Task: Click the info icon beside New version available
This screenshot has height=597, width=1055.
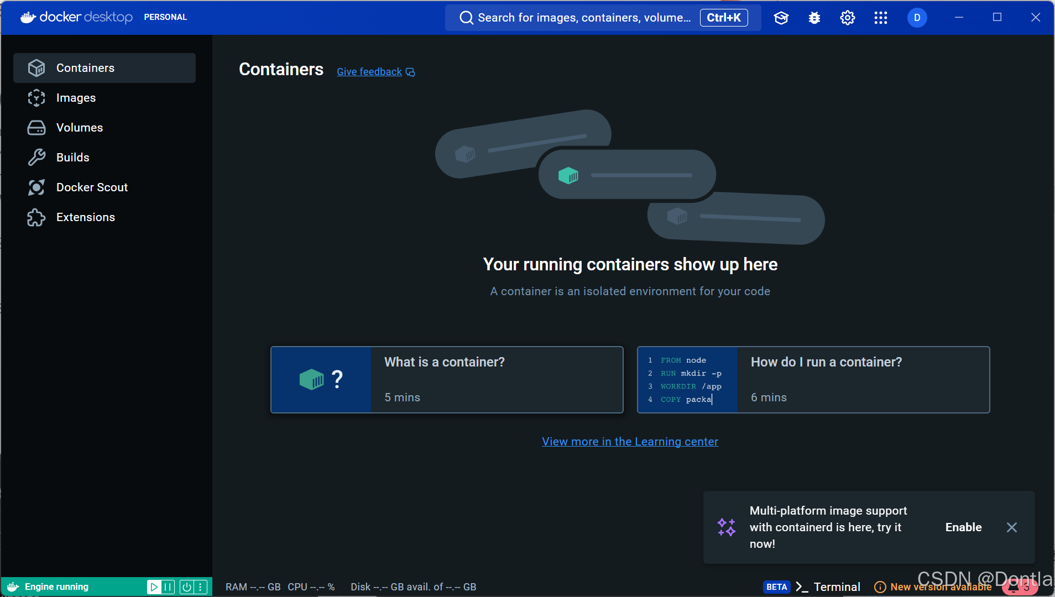Action: tap(880, 587)
